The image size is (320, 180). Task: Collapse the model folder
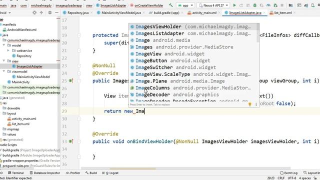pyautogui.click(x=4, y=45)
